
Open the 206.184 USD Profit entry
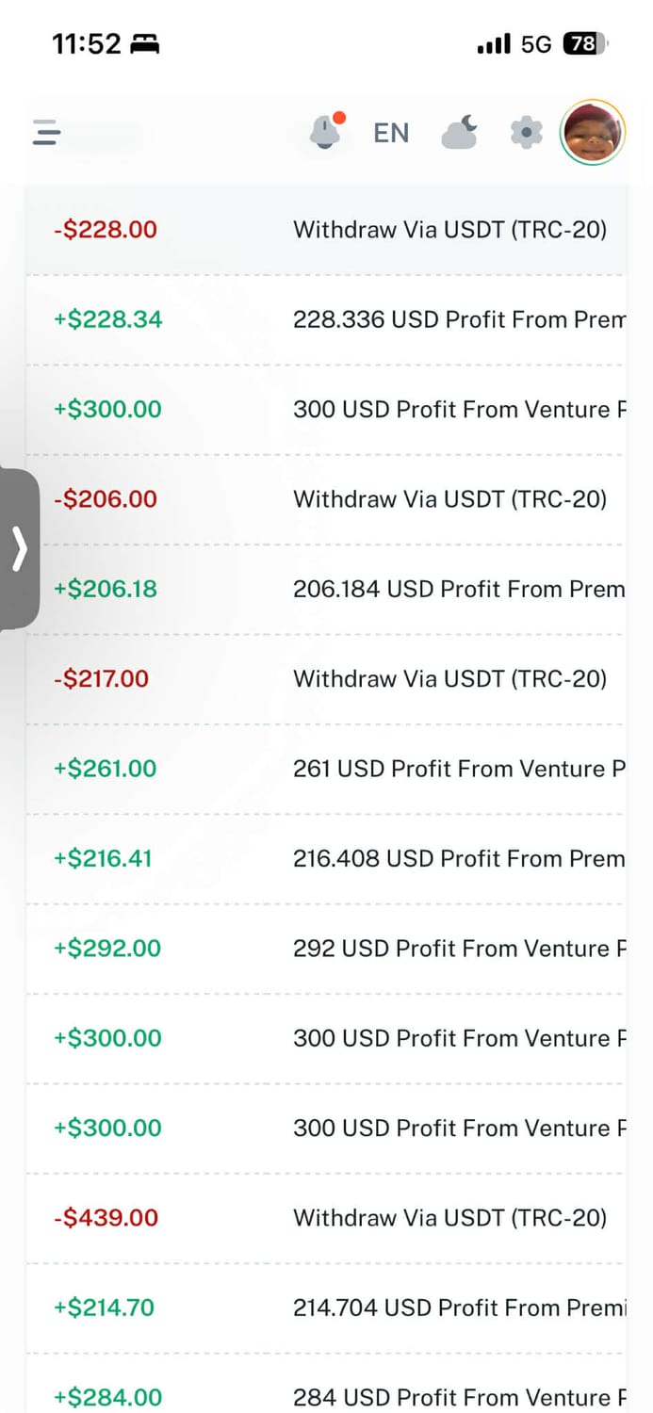[458, 589]
